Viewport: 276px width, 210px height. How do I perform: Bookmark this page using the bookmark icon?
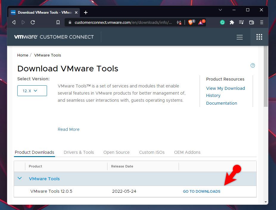pyautogui.click(x=58, y=22)
